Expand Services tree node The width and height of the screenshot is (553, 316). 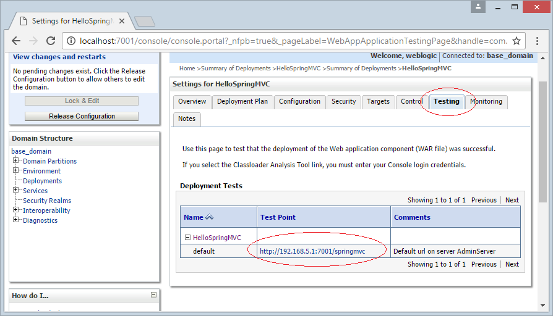pyautogui.click(x=15, y=190)
